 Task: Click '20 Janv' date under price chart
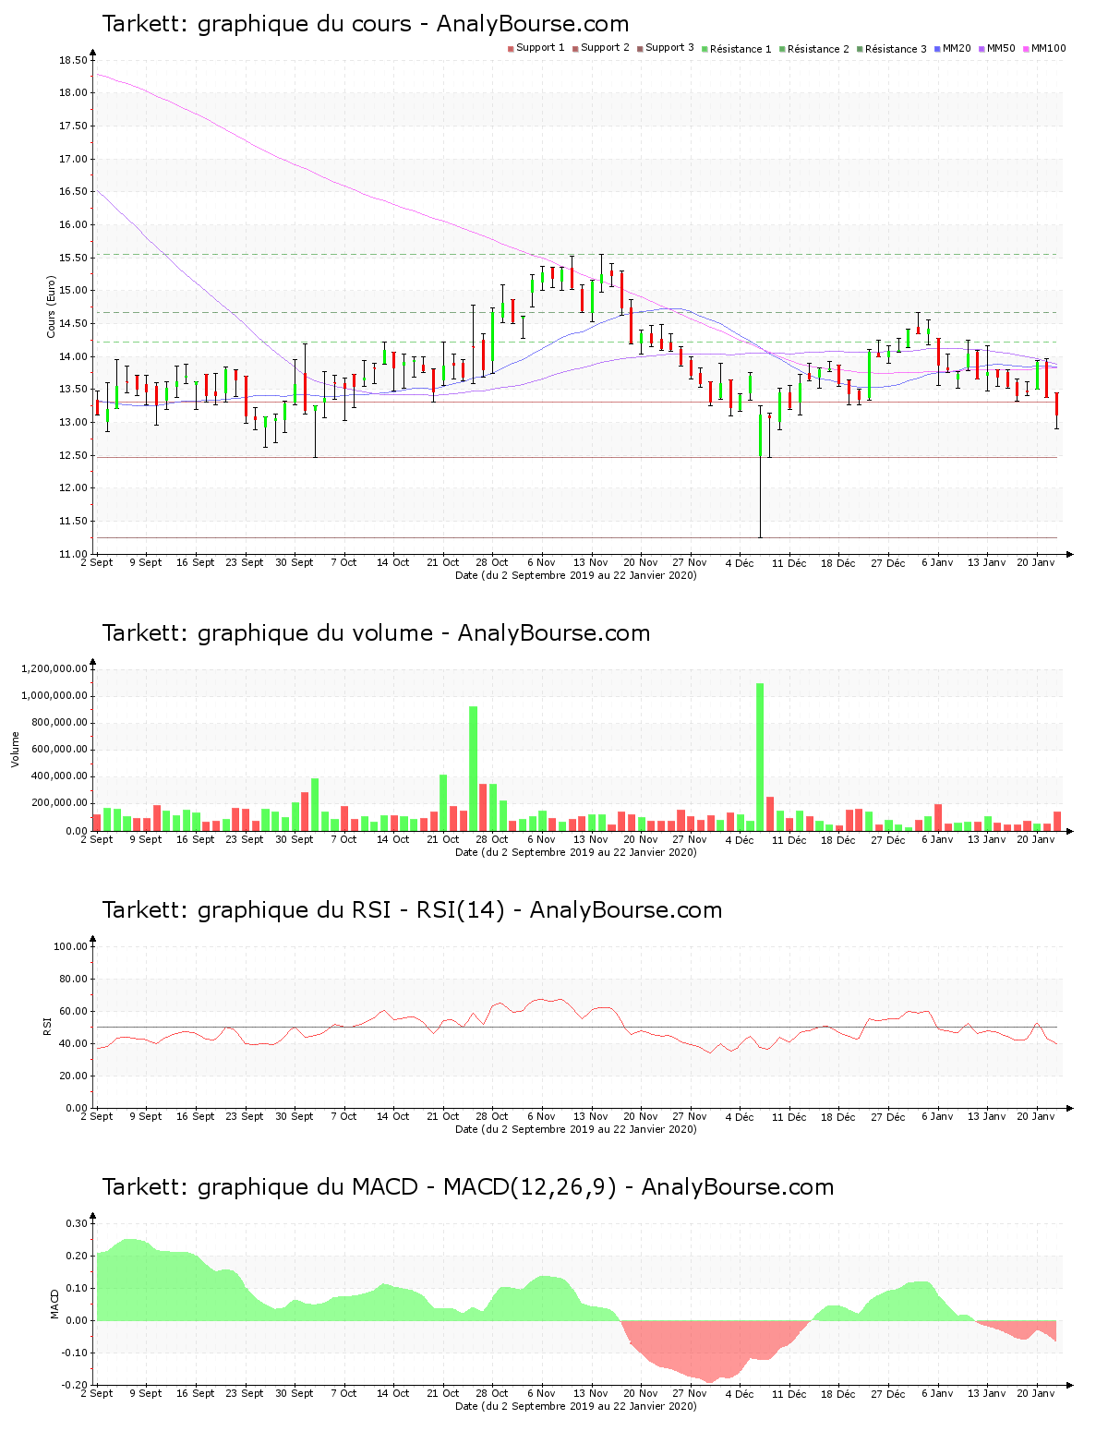(x=1036, y=562)
